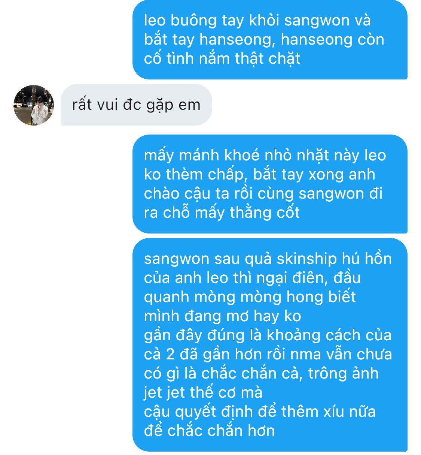Click the line "để chắc chắn hơn"
Viewport: 421px width, 455px height.
pyautogui.click(x=209, y=431)
